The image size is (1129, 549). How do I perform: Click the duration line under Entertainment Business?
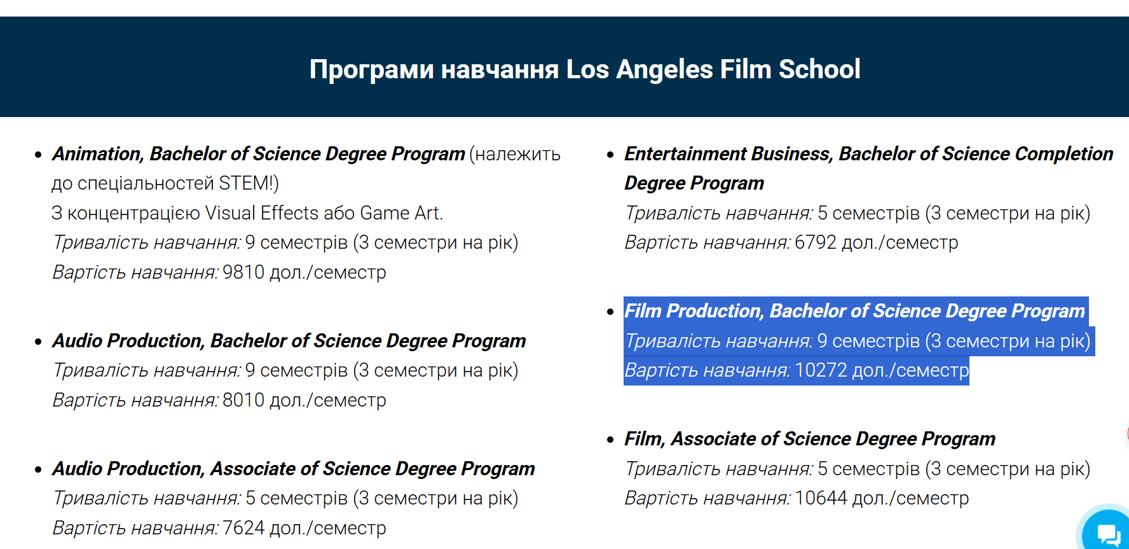pos(857,213)
